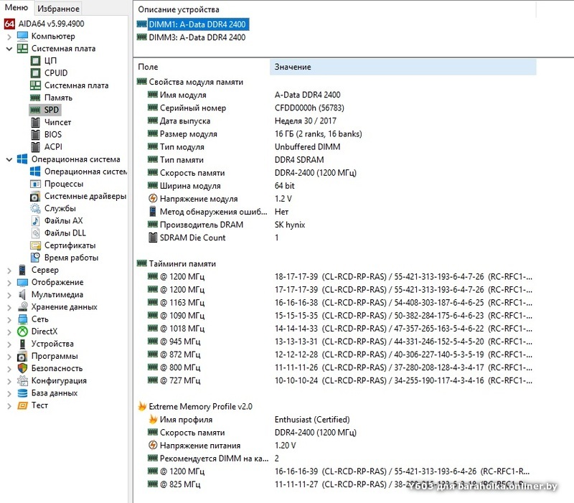Click the Значение column header
Screen dimensions: 574x503
(403, 67)
